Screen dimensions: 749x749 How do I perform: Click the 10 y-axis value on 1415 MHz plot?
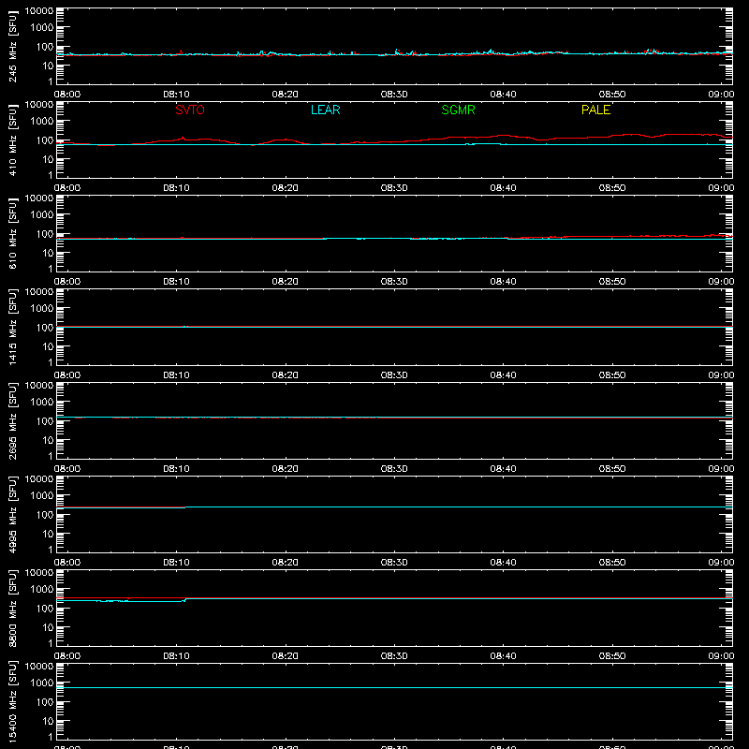coord(48,346)
